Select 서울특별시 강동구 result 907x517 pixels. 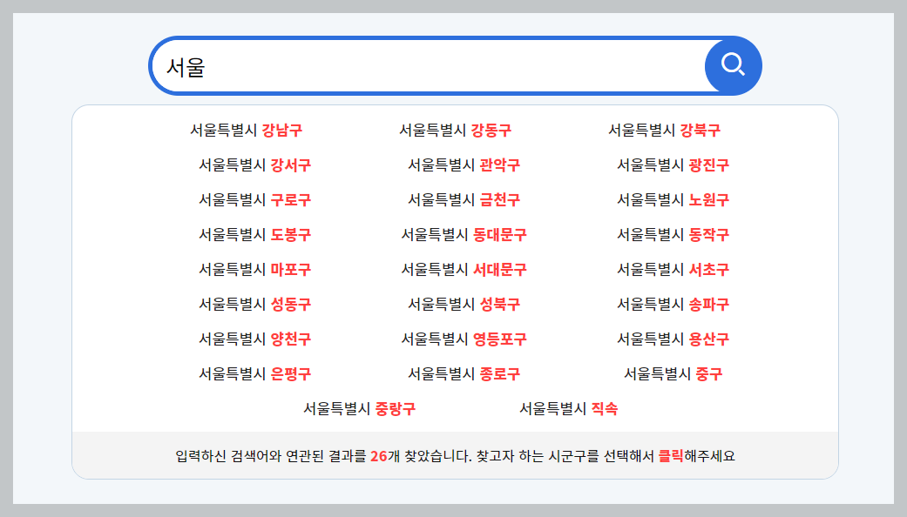point(455,130)
